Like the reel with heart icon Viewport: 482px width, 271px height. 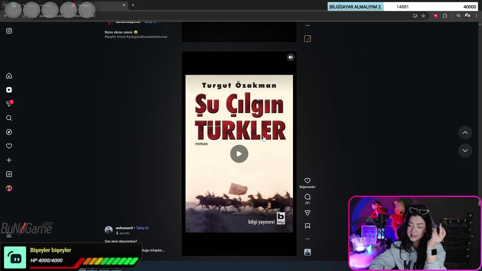pyautogui.click(x=307, y=181)
